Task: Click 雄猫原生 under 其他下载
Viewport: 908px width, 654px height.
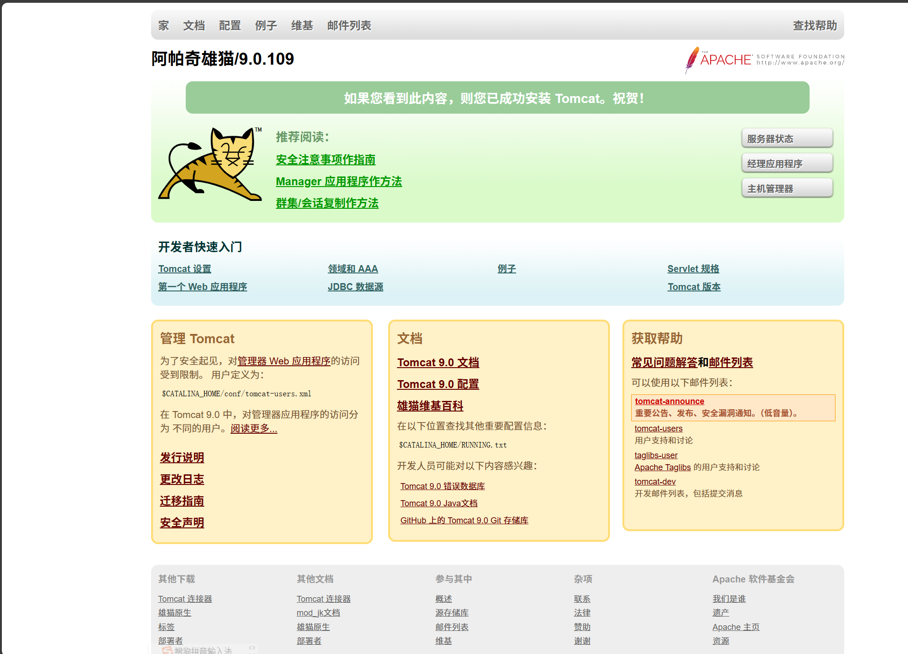Action: coord(175,613)
